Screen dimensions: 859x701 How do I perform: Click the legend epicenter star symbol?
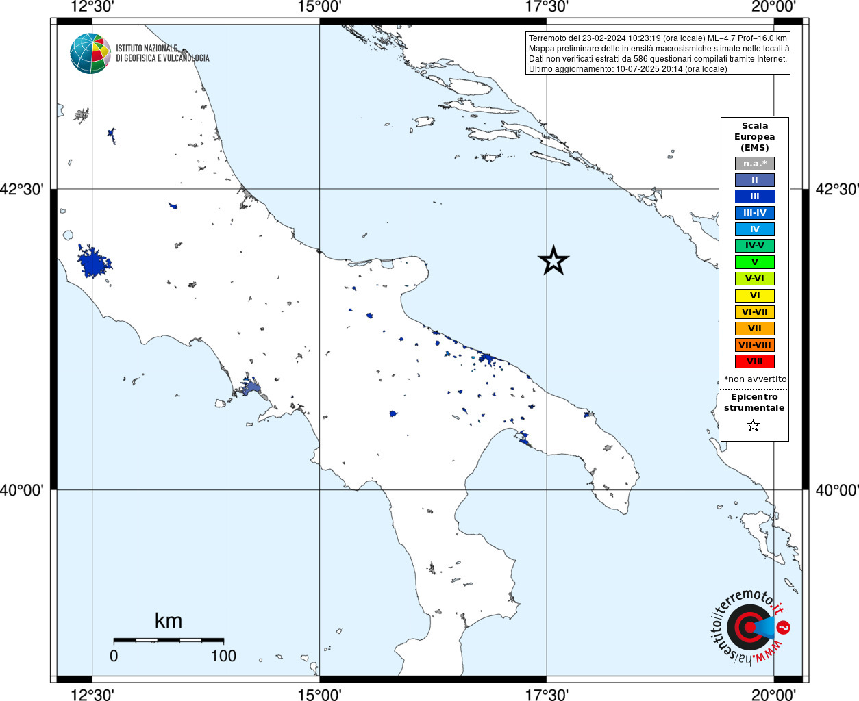754,426
